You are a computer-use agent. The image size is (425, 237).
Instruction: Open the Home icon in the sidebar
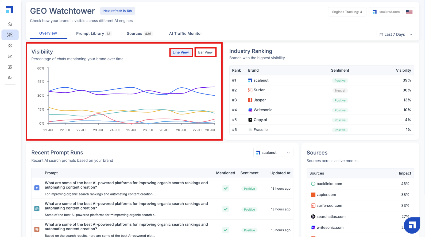[10, 24]
